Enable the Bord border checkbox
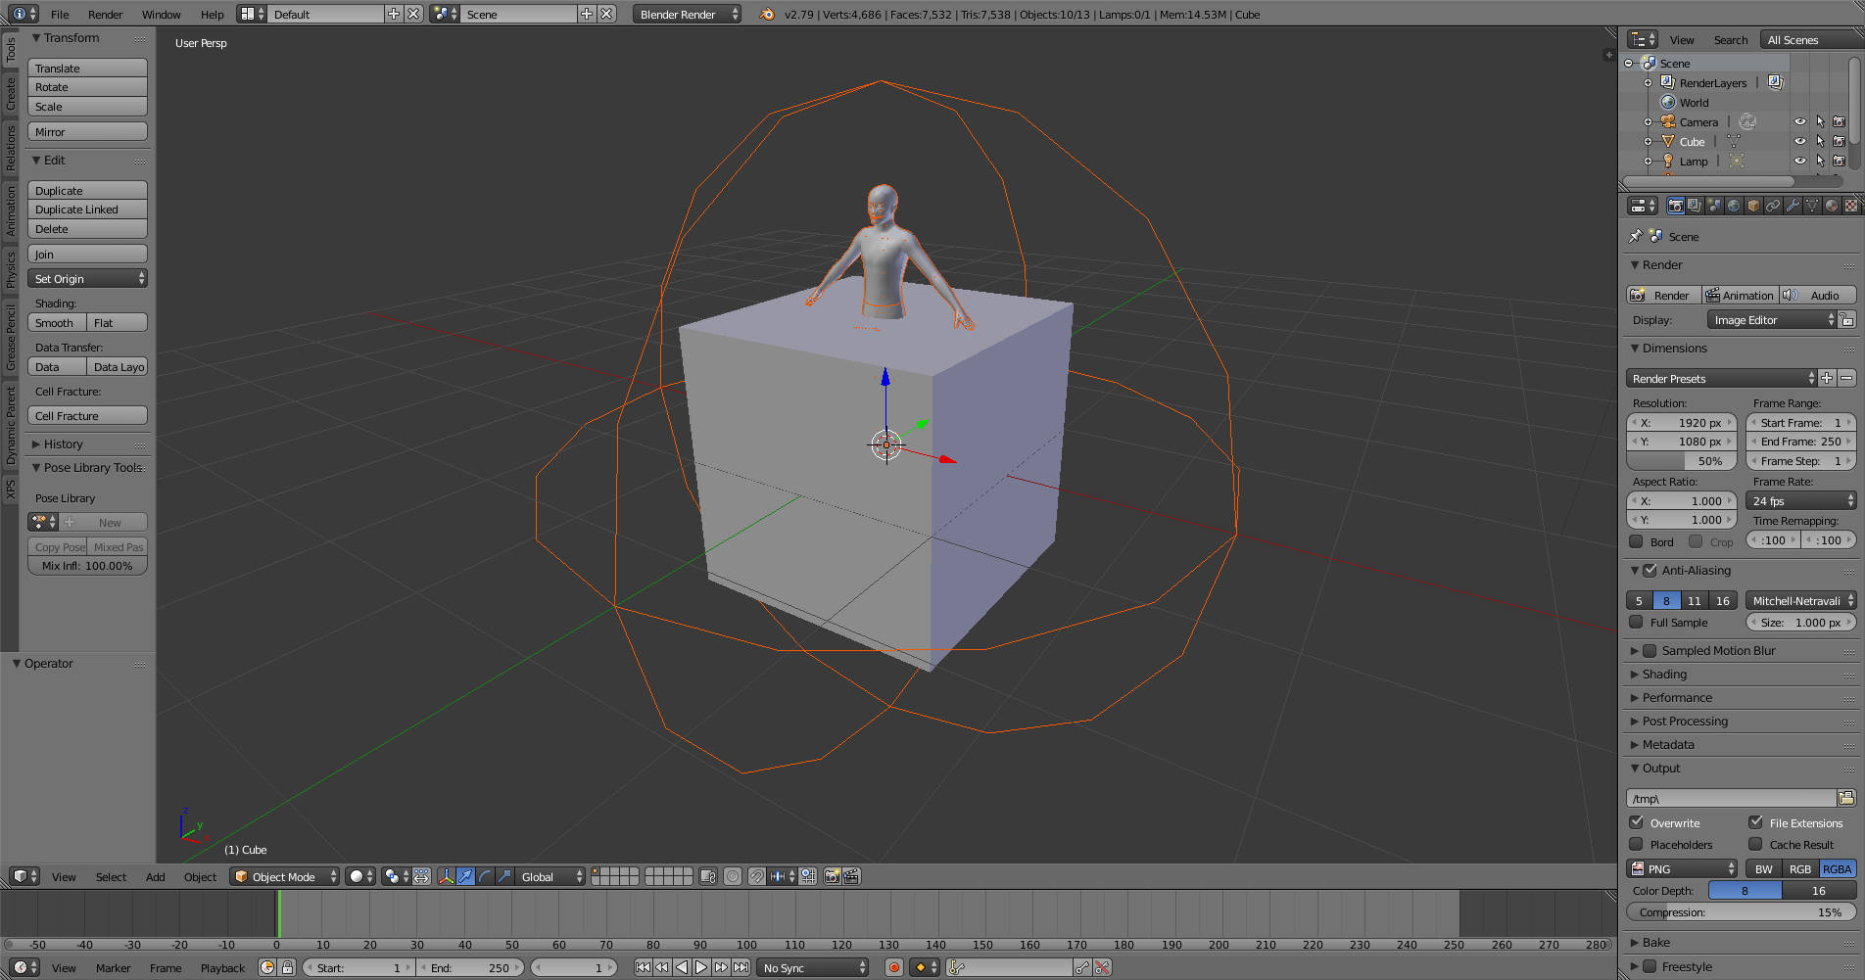 tap(1636, 541)
